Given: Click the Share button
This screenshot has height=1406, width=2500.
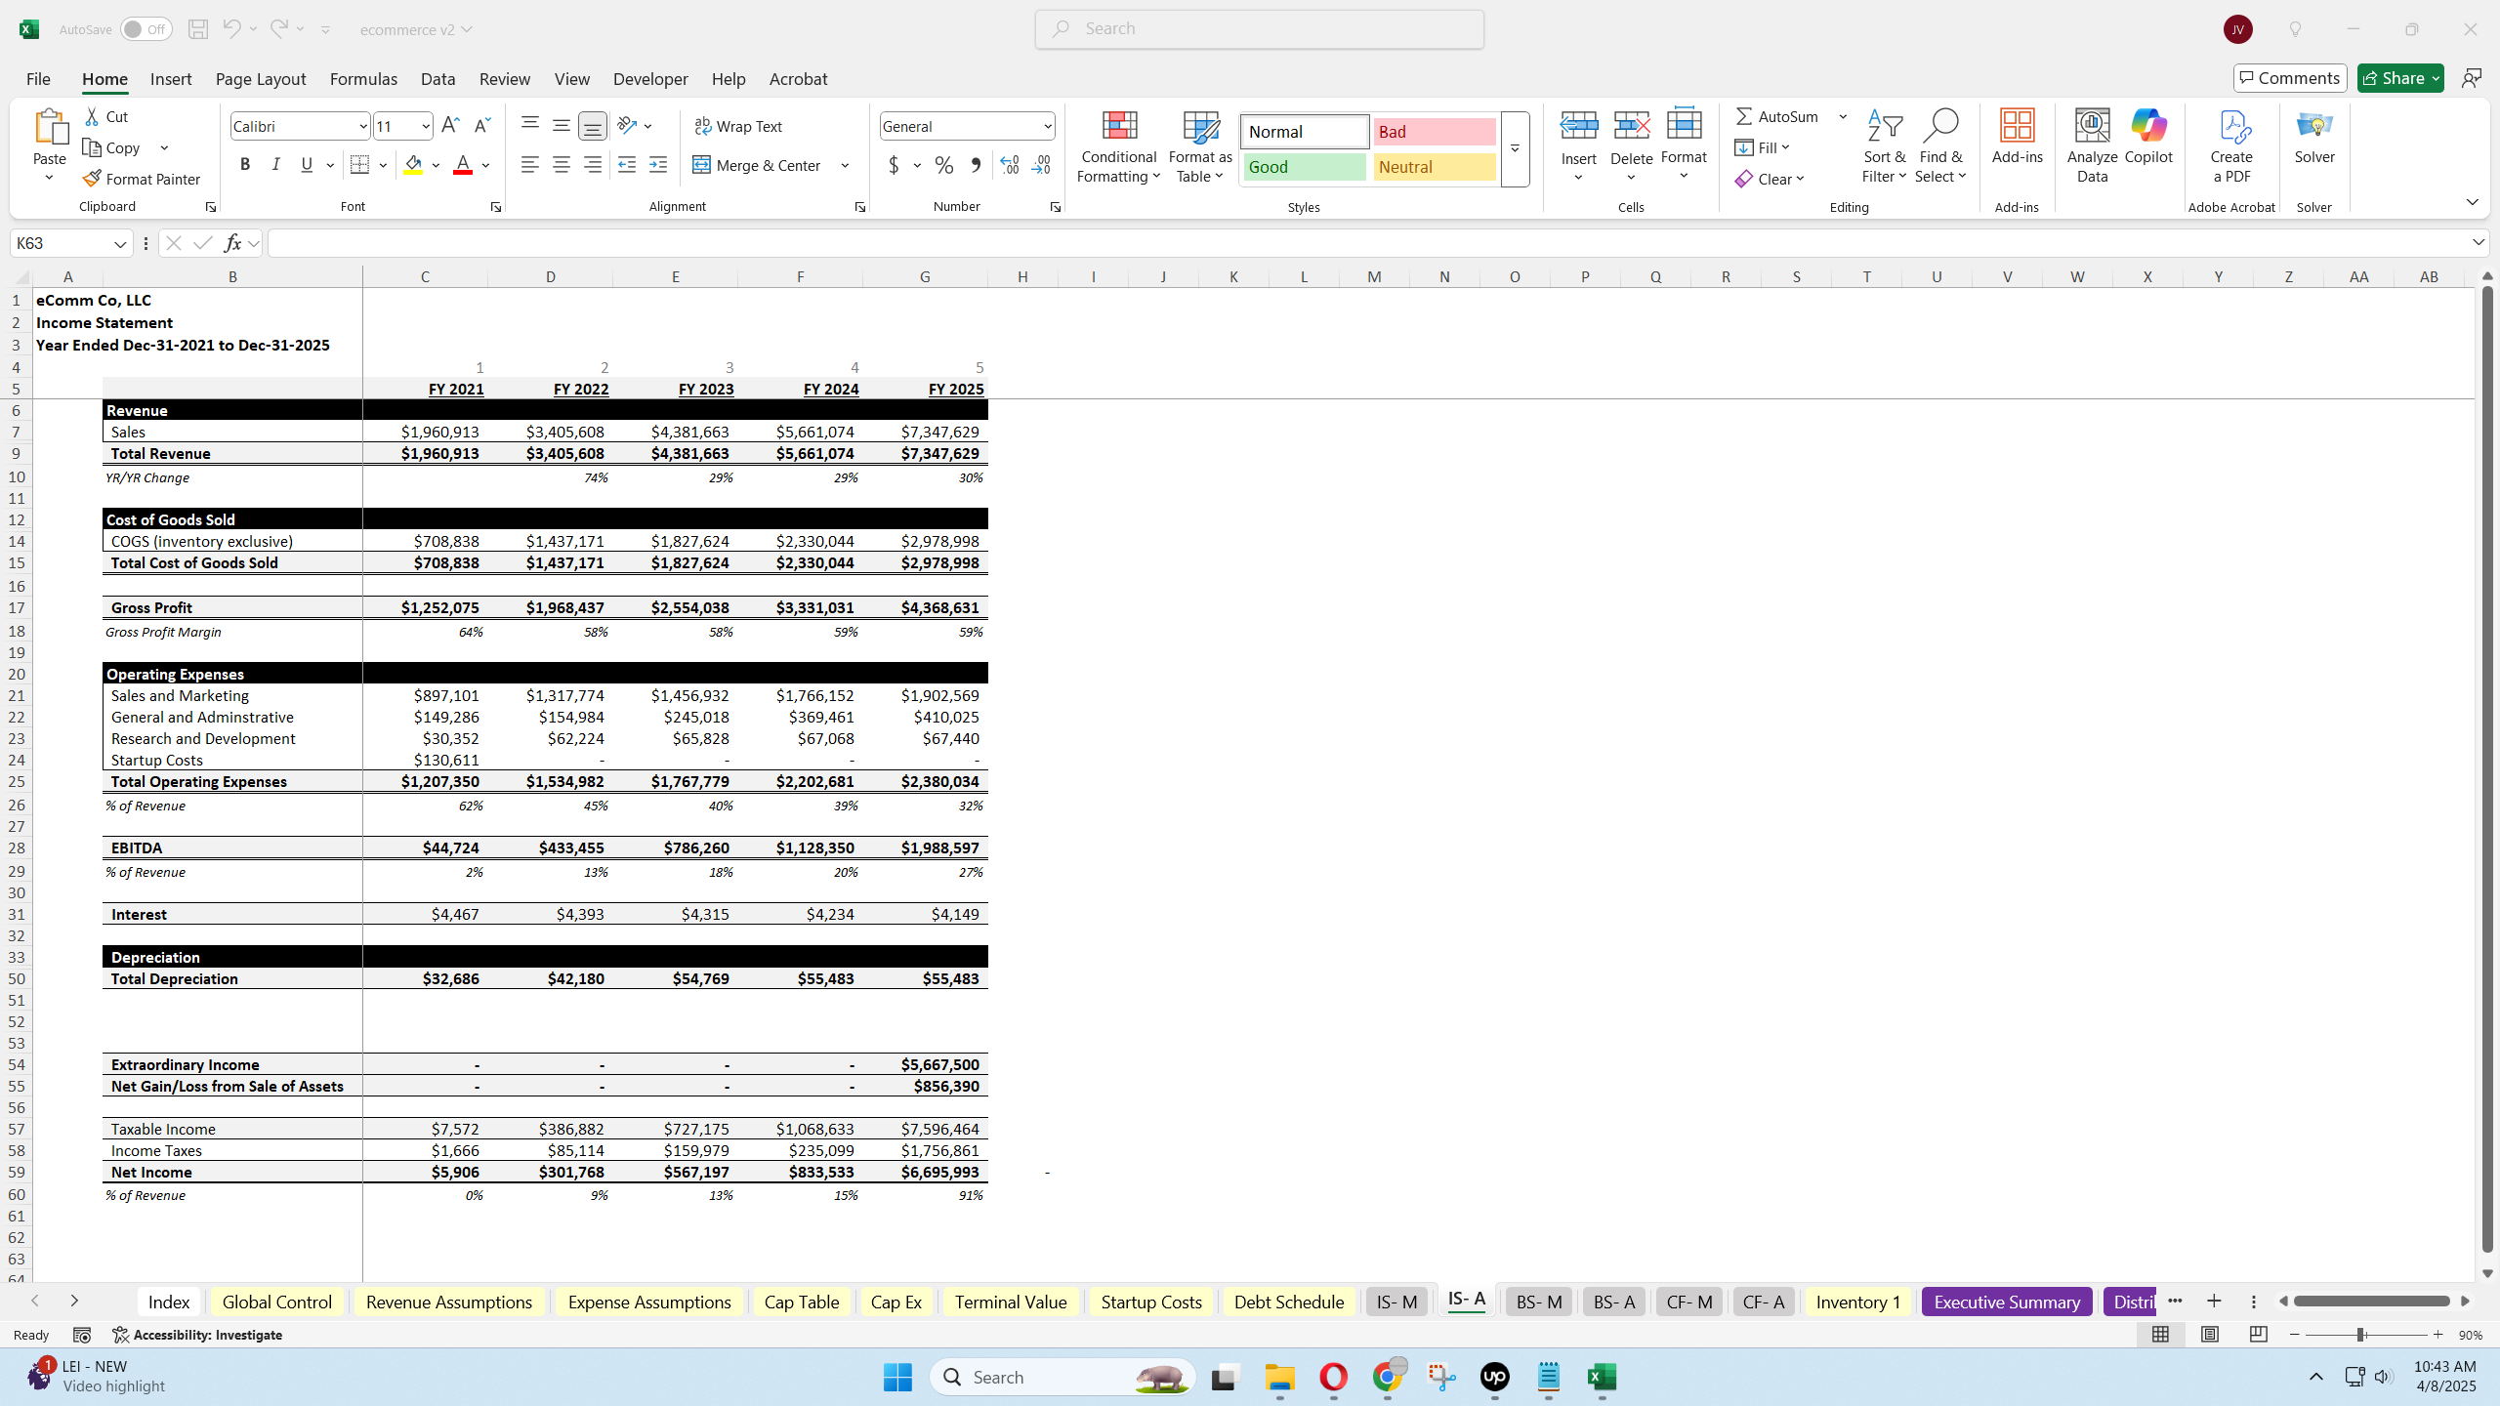Looking at the screenshot, I should pos(2399,78).
